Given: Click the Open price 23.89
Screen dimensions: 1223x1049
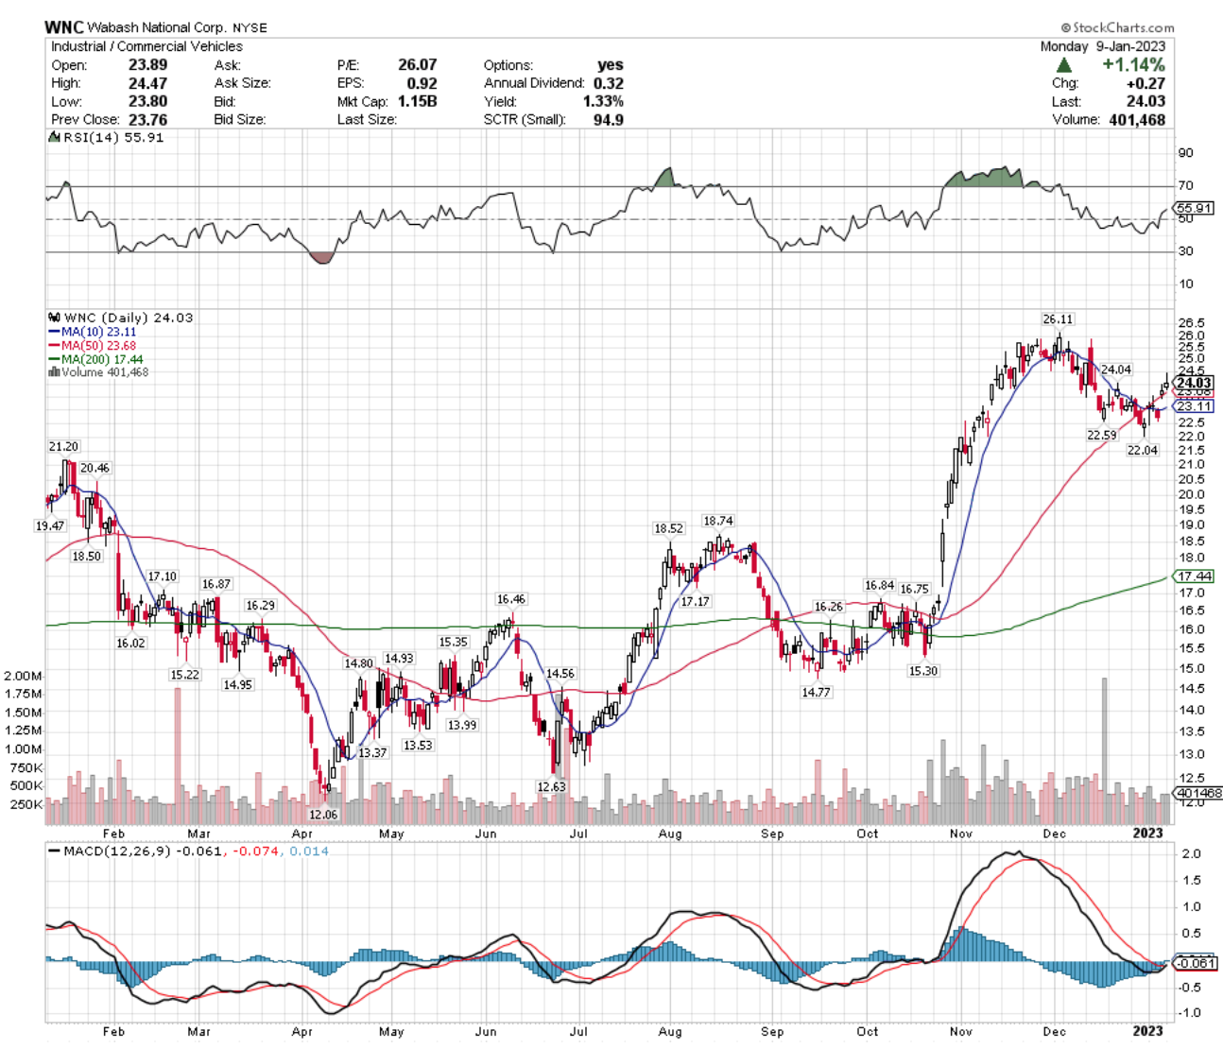Looking at the screenshot, I should pyautogui.click(x=147, y=65).
